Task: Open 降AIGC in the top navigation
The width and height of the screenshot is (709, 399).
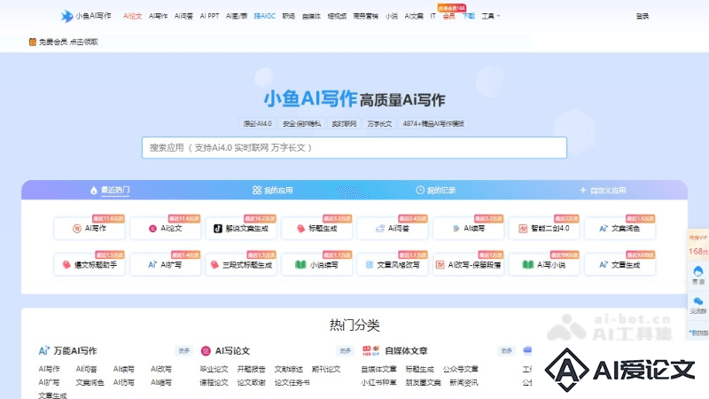Action: (264, 16)
